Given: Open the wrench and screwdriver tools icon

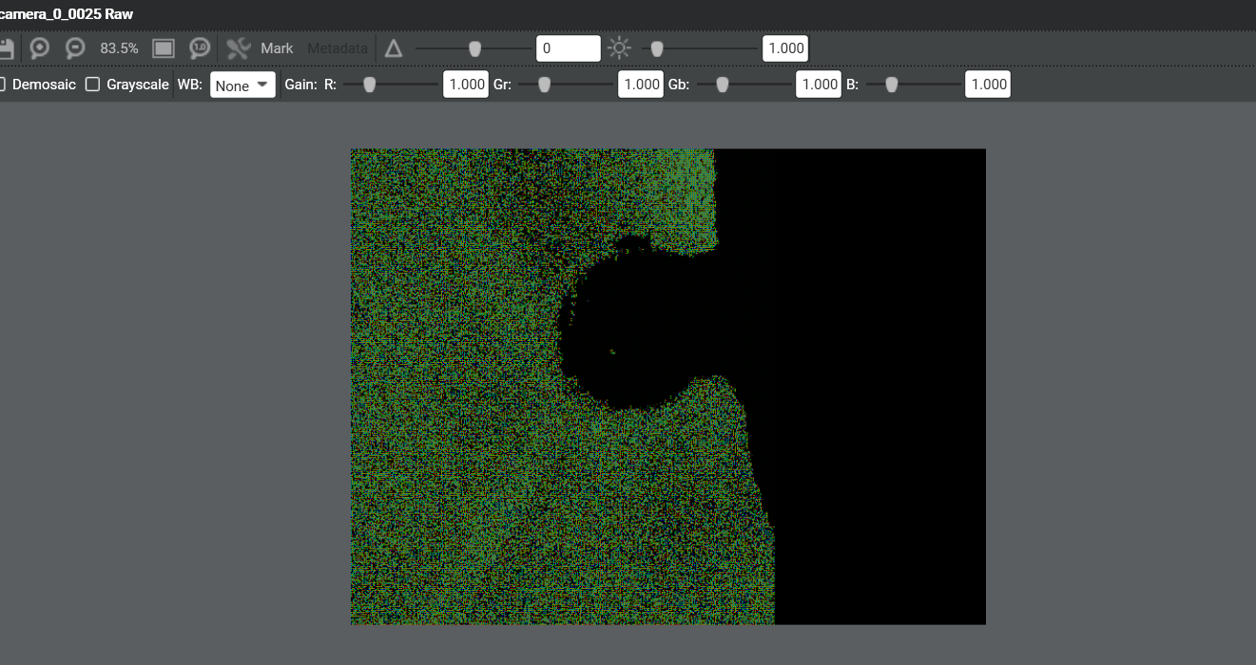Looking at the screenshot, I should [238, 48].
